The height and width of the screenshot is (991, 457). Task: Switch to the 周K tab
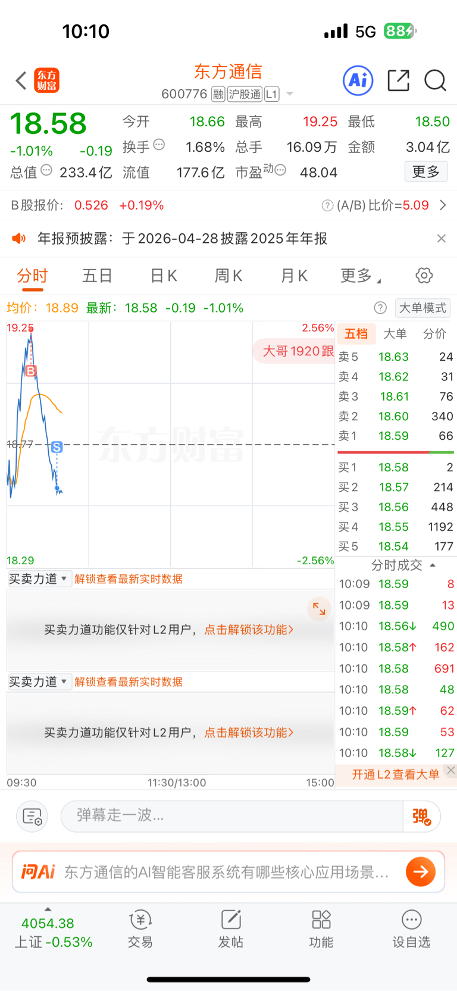tap(228, 276)
